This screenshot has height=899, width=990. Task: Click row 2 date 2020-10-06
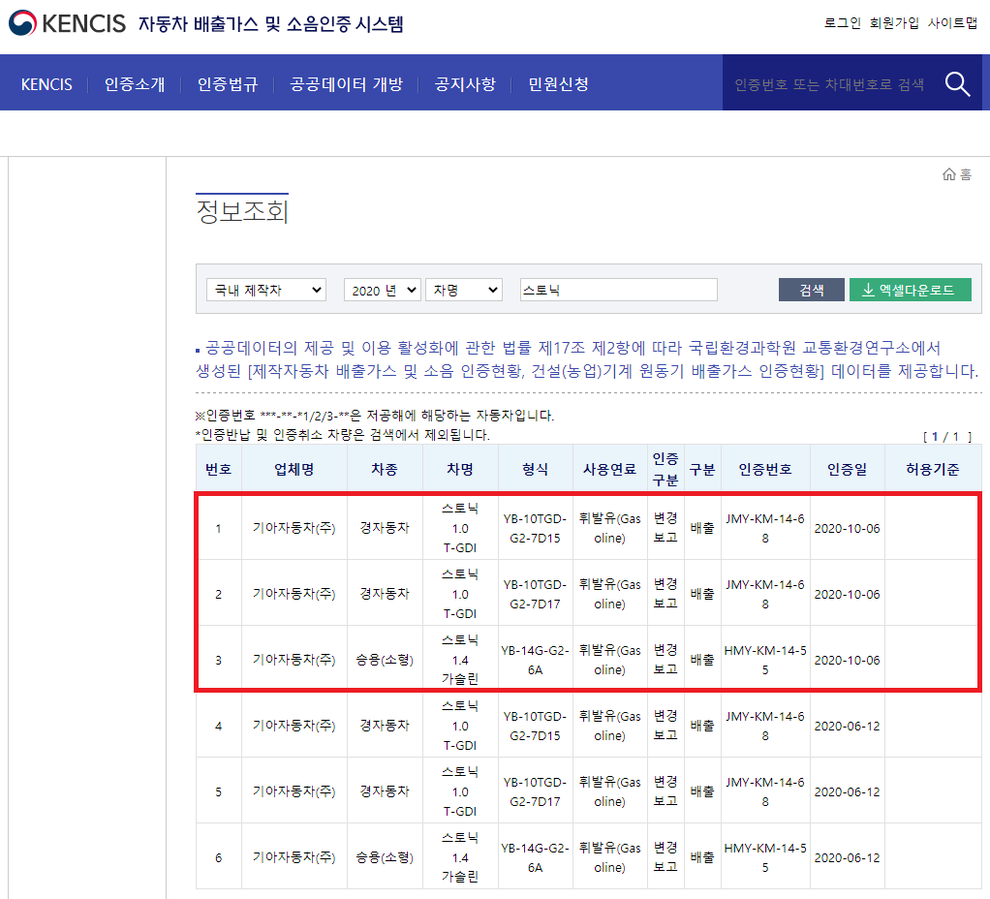[x=848, y=594]
